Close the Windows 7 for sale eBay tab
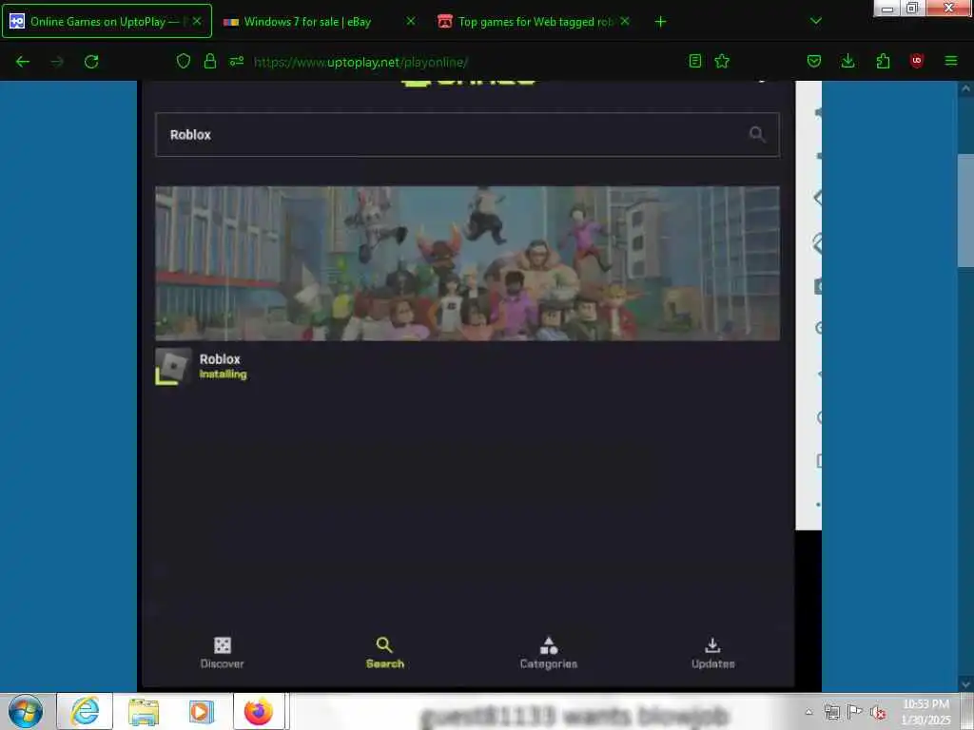The width and height of the screenshot is (974, 730). click(x=411, y=21)
